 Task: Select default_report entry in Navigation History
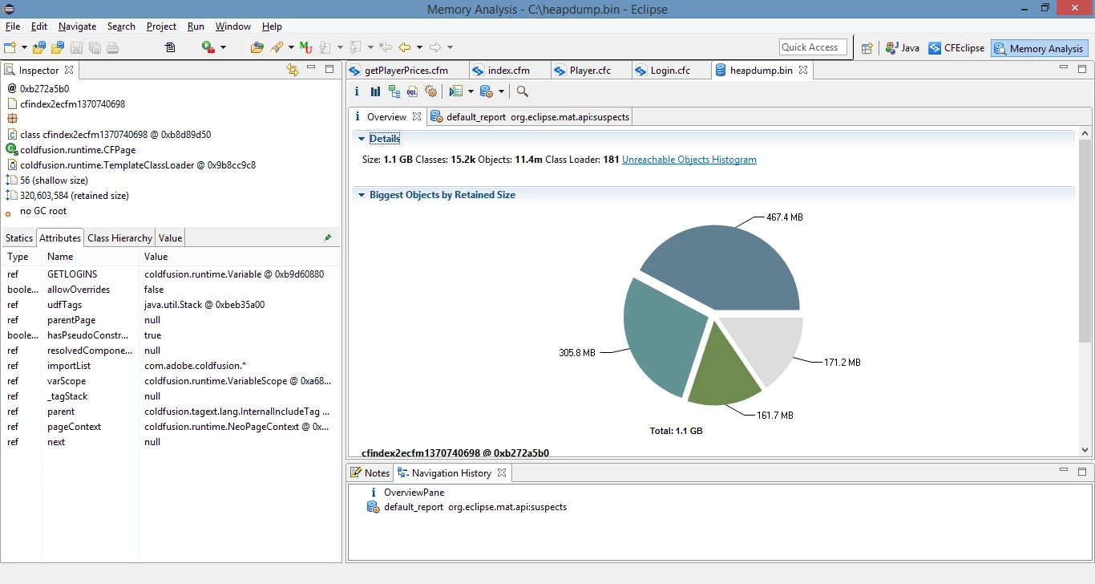475,508
